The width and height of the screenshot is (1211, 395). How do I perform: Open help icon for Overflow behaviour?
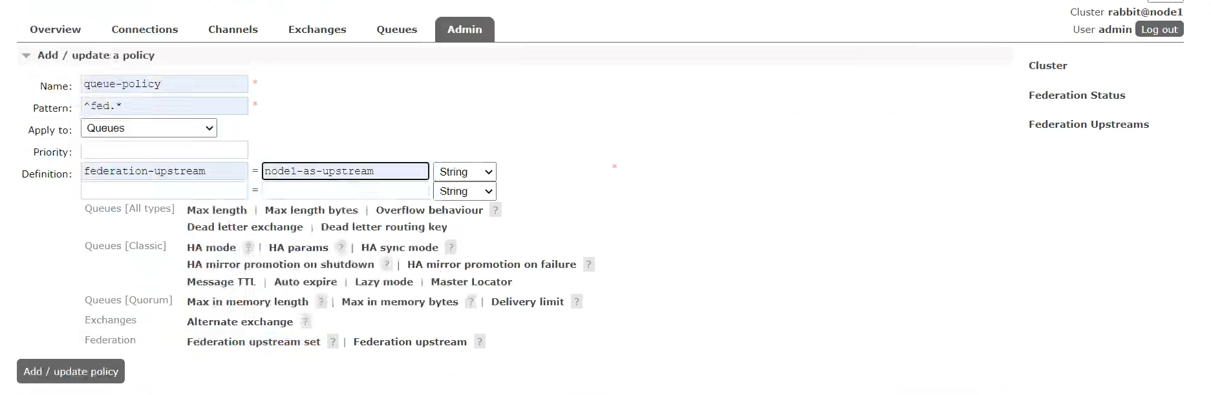pyautogui.click(x=495, y=210)
